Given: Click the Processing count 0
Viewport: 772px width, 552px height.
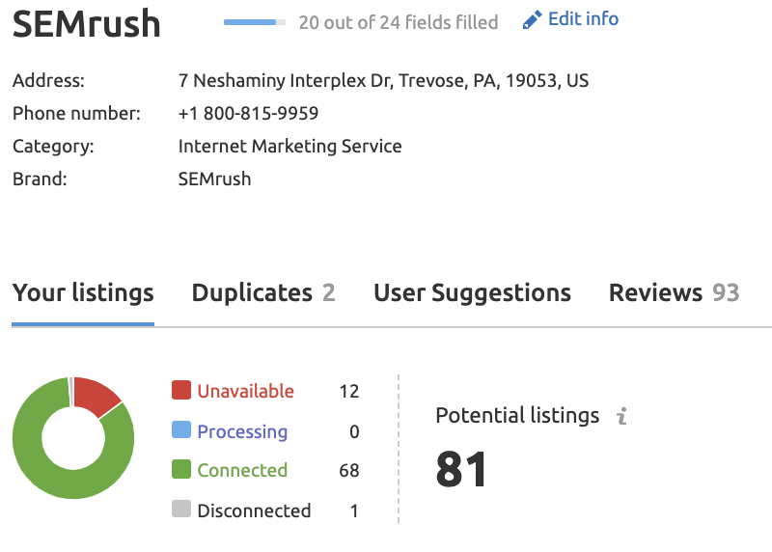Looking at the screenshot, I should [354, 431].
